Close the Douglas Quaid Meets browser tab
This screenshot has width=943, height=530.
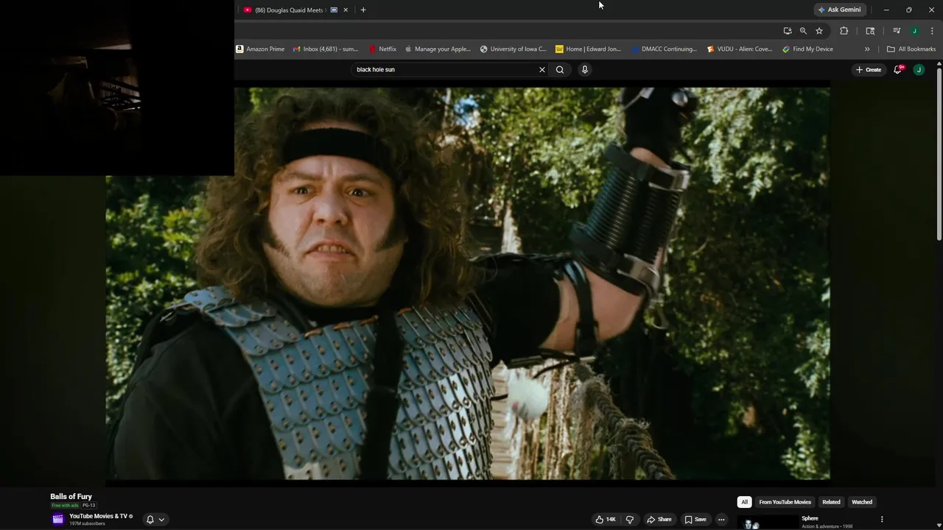[346, 10]
